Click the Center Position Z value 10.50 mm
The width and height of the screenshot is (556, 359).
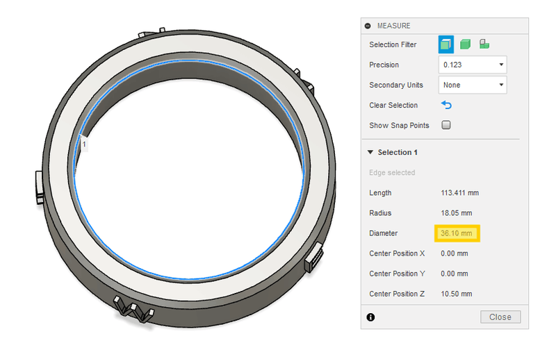[x=457, y=294]
